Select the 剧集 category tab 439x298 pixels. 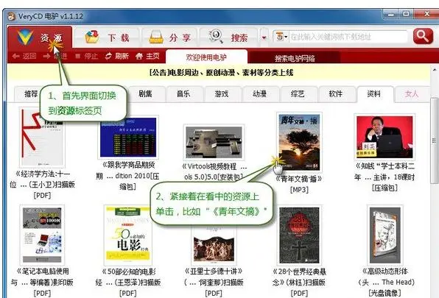(146, 94)
